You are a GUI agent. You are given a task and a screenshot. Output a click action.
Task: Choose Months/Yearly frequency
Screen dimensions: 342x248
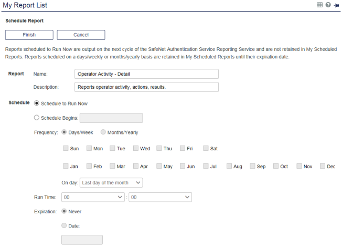click(103, 133)
